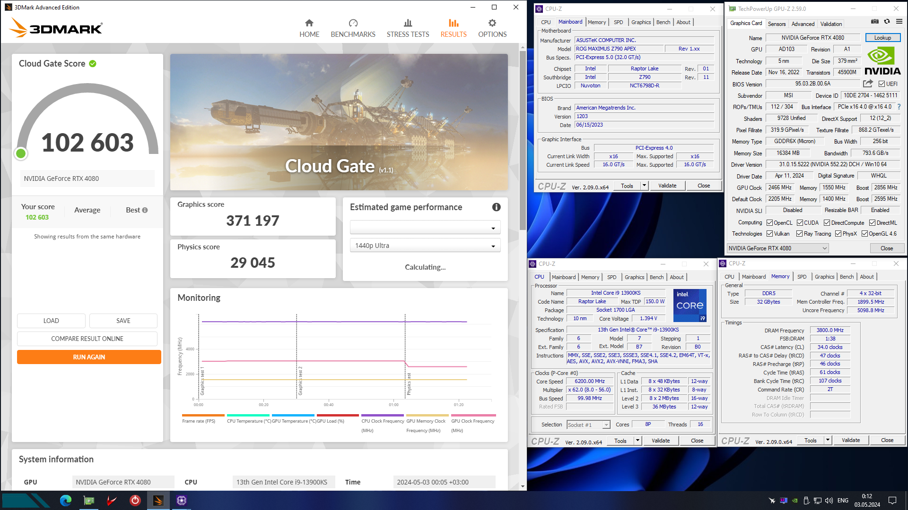
Task: Click Validate in the Mainboard CPU-Z window
Action: tap(667, 186)
